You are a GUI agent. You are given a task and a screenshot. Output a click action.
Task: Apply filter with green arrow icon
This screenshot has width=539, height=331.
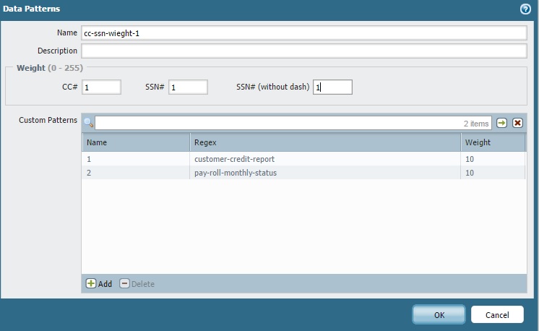(501, 123)
